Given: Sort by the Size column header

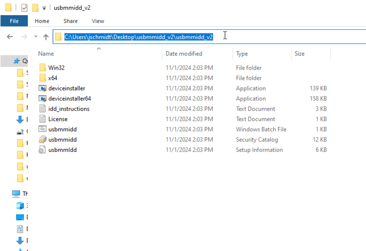Looking at the screenshot, I should pyautogui.click(x=300, y=53).
